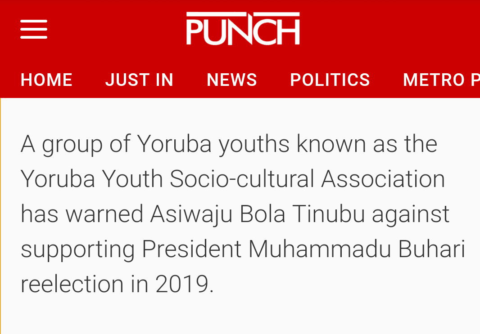Open the POLITICS section
Viewport: 480px width, 334px height.
(x=330, y=80)
